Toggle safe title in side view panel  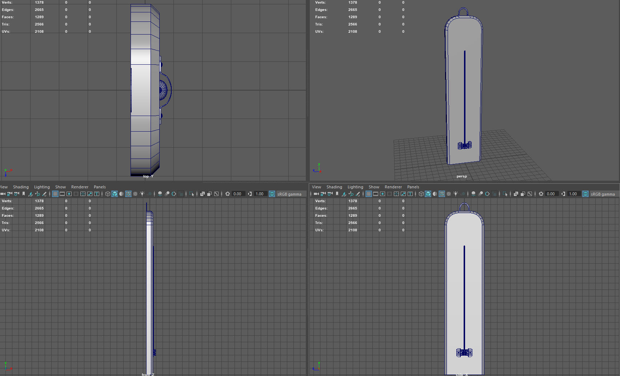[x=410, y=194]
